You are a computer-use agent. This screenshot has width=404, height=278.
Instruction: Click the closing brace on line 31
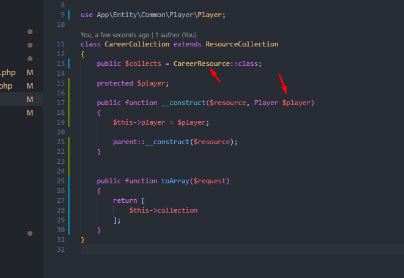[x=83, y=240]
